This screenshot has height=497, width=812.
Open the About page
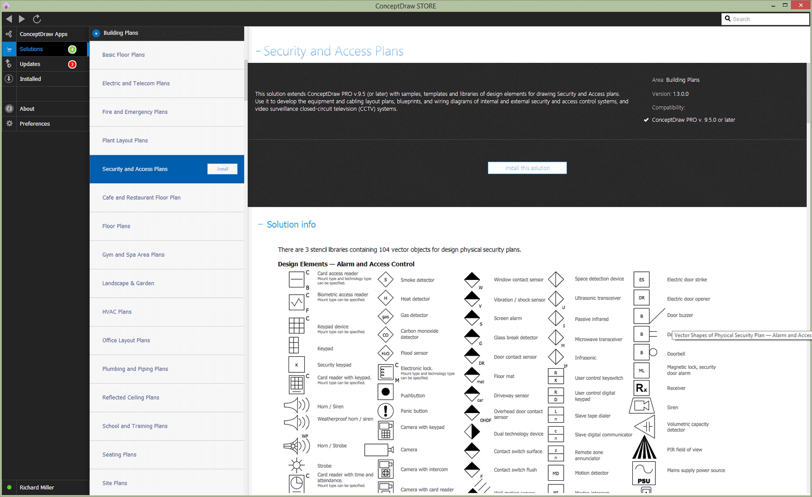pyautogui.click(x=27, y=109)
